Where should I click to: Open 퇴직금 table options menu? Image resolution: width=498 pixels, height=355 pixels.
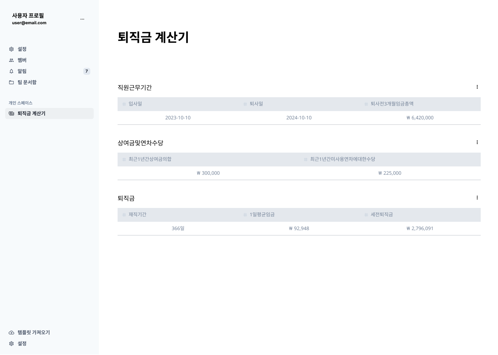tap(477, 198)
